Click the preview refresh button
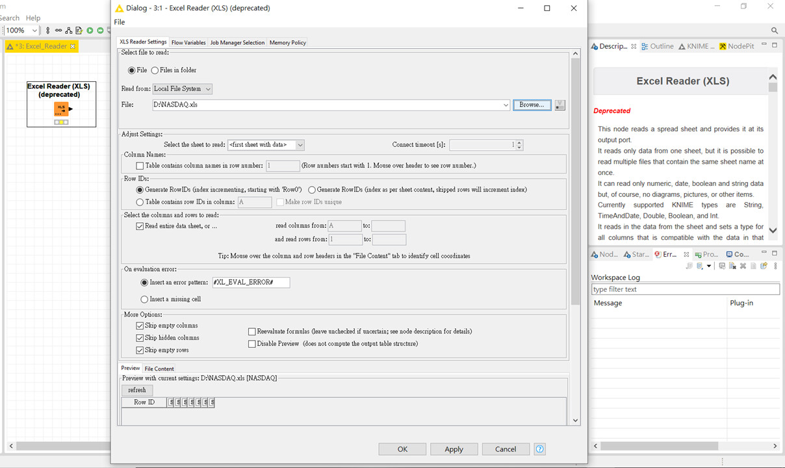The image size is (785, 468). click(x=137, y=390)
